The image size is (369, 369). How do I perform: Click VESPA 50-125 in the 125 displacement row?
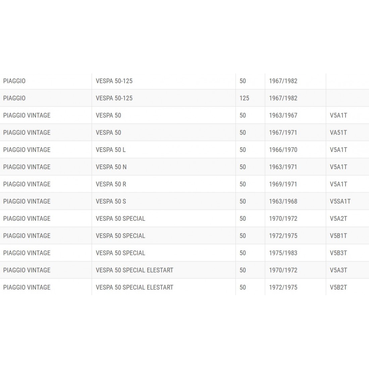click(114, 98)
